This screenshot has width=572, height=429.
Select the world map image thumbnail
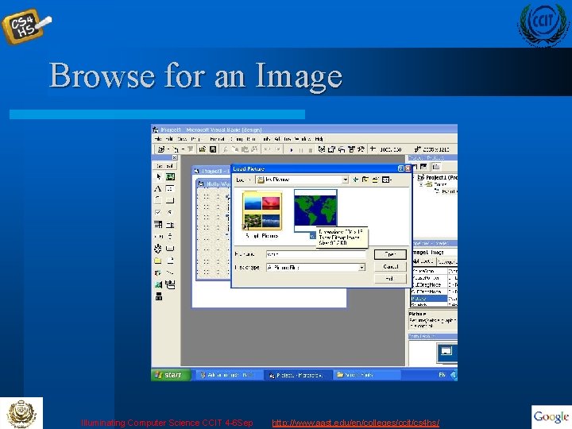(x=315, y=211)
